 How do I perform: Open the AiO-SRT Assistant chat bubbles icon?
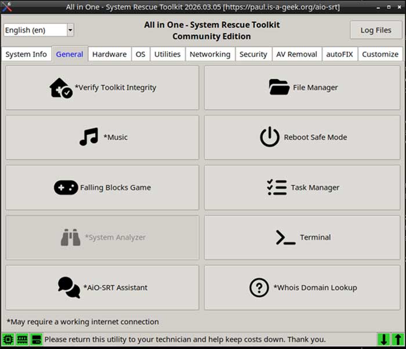click(69, 287)
